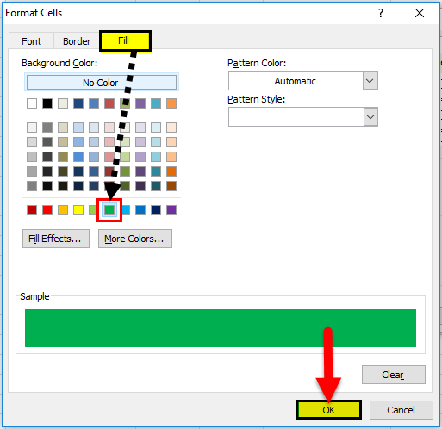Open the Pattern Style dropdown arrow
Screen dimensions: 442x429
370,117
